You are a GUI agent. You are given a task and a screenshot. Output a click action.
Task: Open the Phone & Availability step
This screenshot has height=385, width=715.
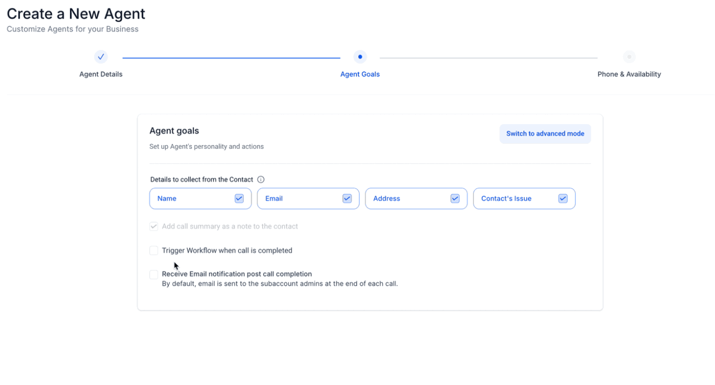tap(629, 74)
